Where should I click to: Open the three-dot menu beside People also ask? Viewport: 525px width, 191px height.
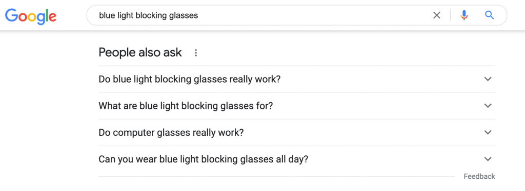coord(196,53)
